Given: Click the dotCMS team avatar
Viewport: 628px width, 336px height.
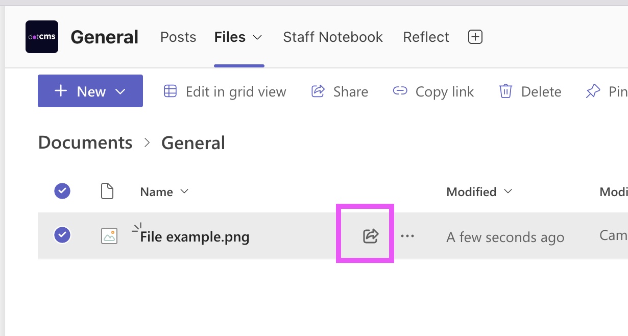Looking at the screenshot, I should (41, 36).
